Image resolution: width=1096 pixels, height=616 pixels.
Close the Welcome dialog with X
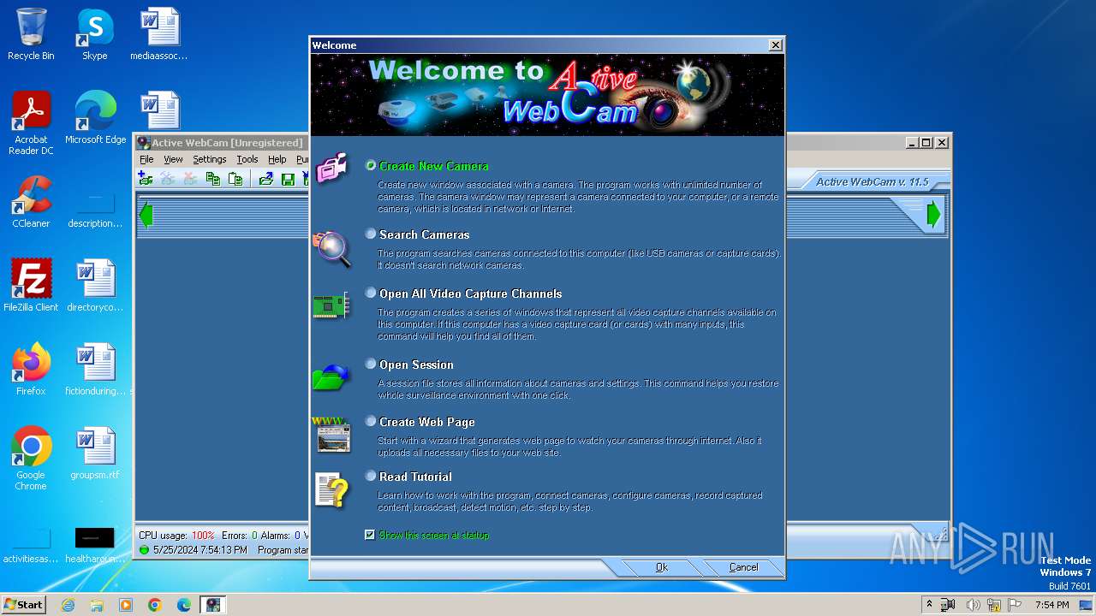click(x=776, y=45)
